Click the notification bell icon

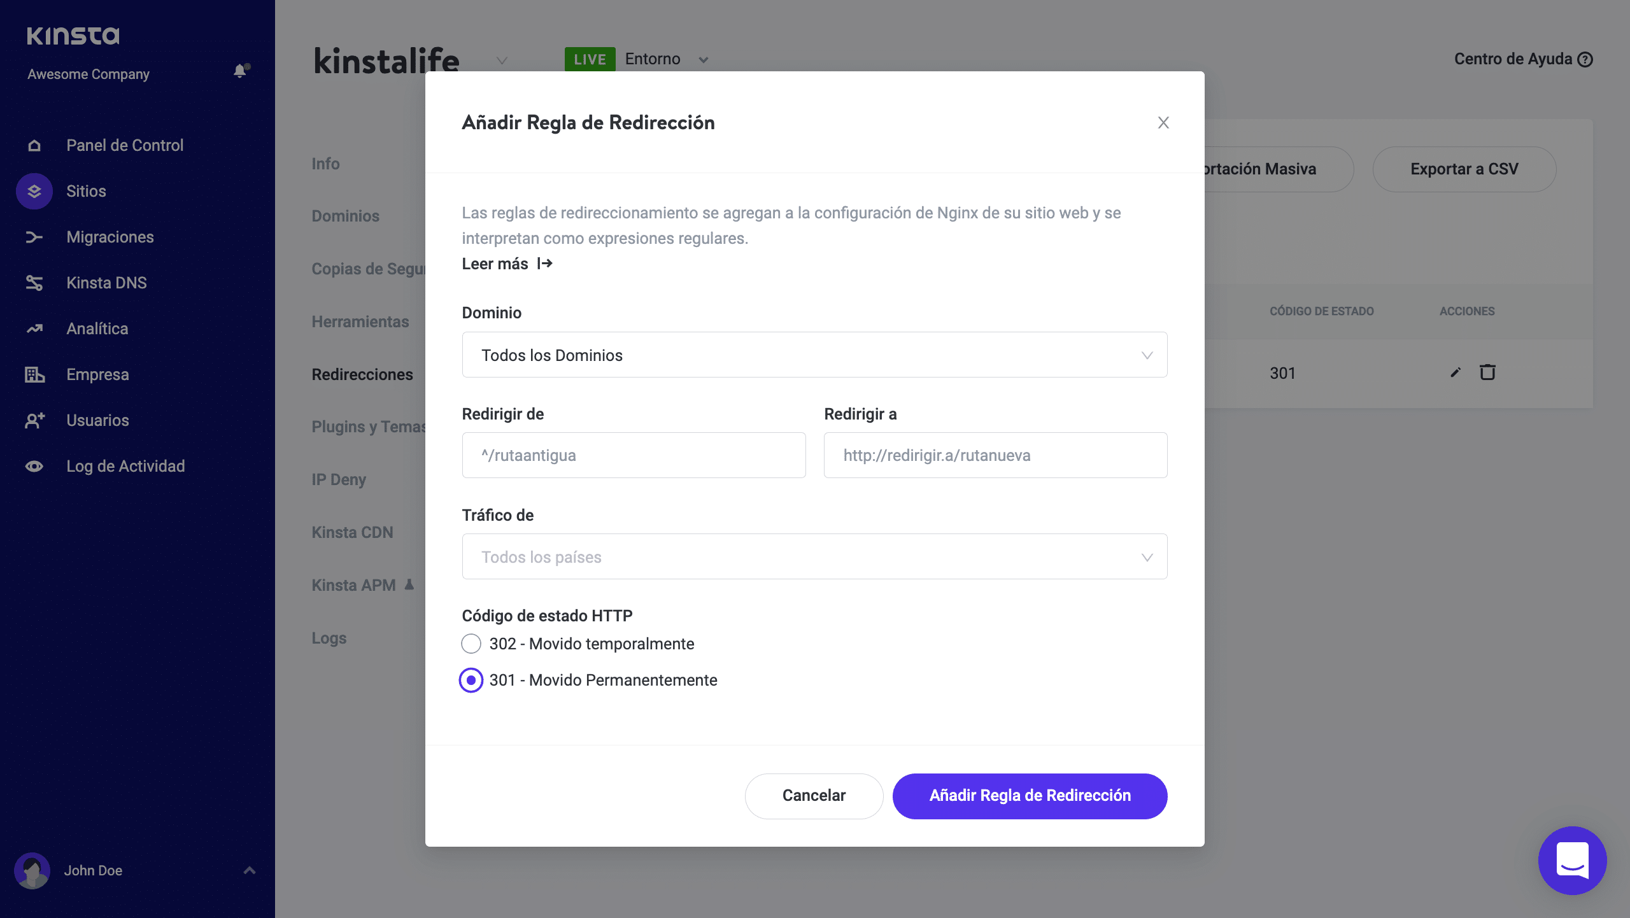[x=241, y=71]
